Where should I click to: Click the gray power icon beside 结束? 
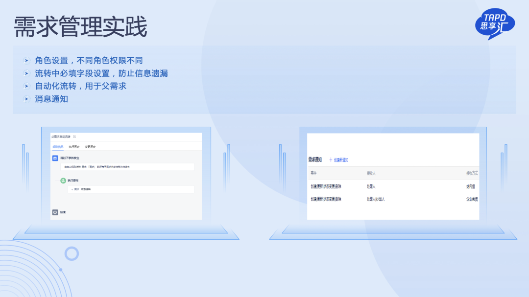55,212
